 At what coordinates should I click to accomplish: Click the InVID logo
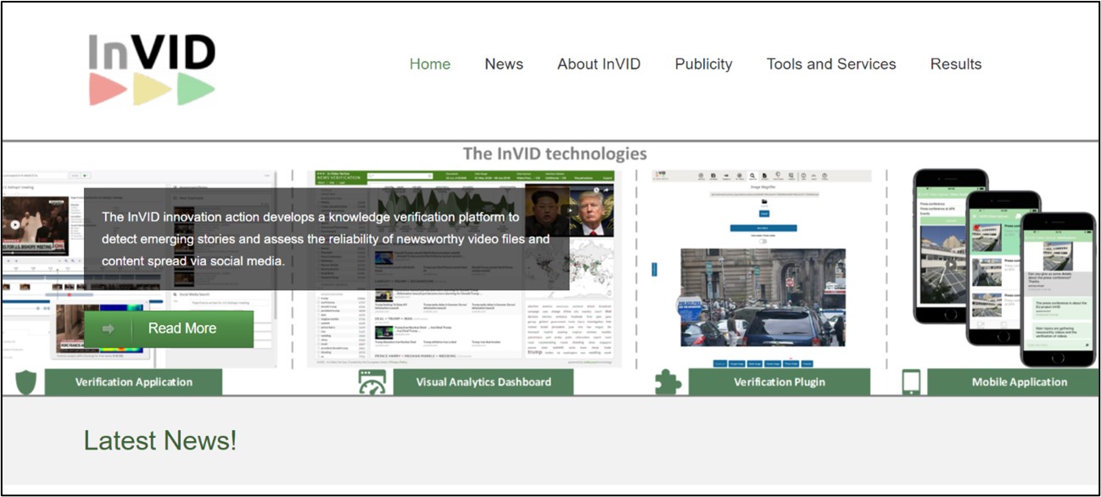(x=152, y=69)
